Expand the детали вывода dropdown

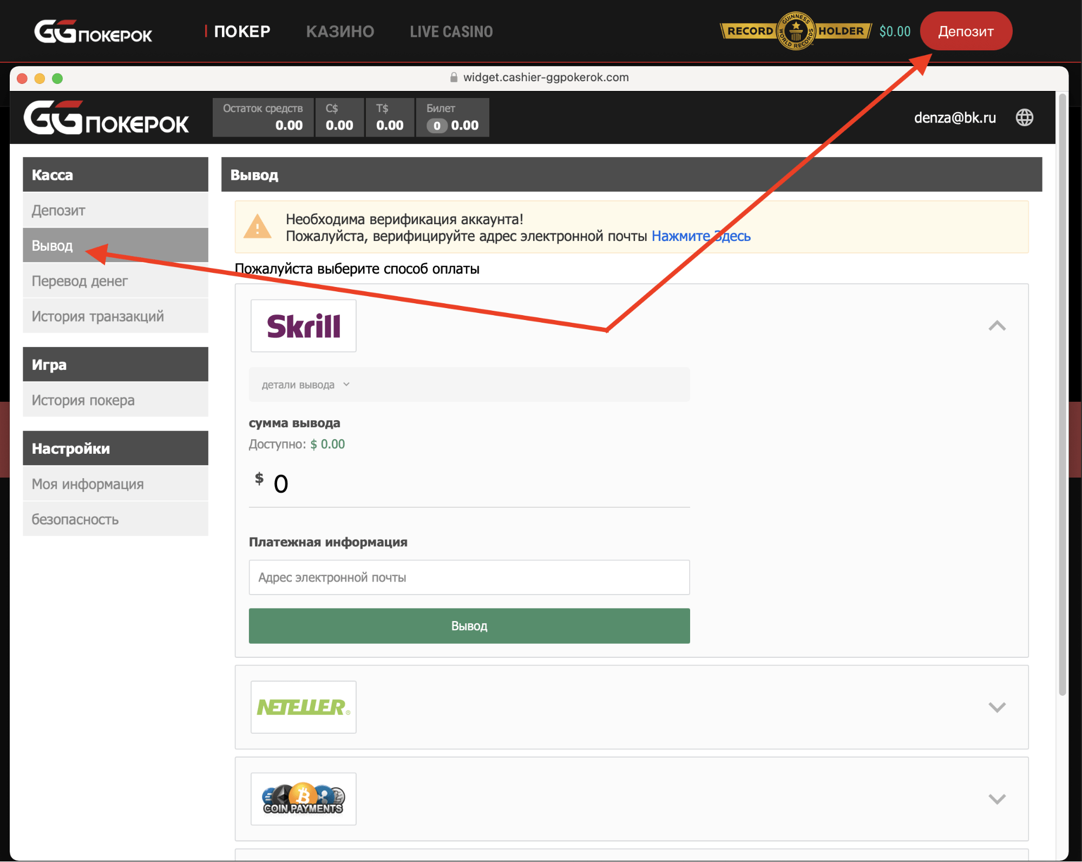coord(469,385)
